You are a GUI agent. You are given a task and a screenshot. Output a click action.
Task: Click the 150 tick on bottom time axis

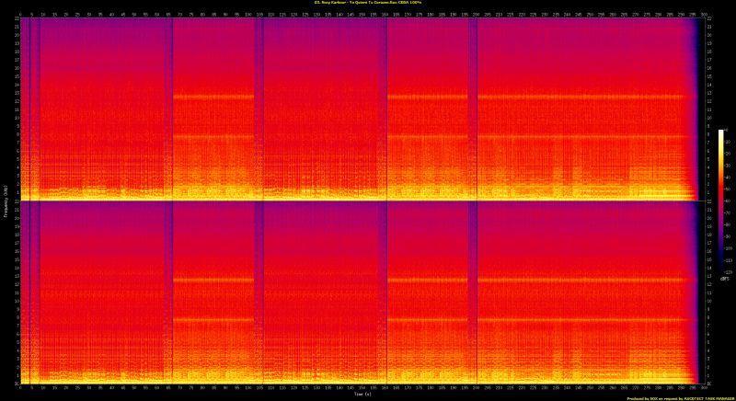coord(362,388)
